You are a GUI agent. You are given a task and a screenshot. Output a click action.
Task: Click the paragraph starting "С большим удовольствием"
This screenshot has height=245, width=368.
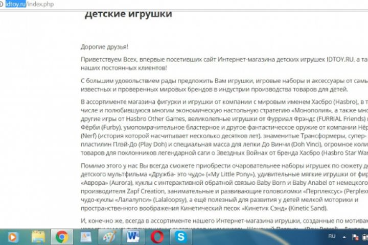[x=224, y=85]
